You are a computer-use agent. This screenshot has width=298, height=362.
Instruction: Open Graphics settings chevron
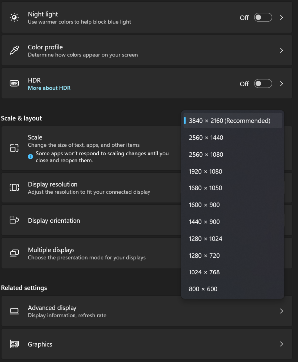pyautogui.click(x=281, y=344)
